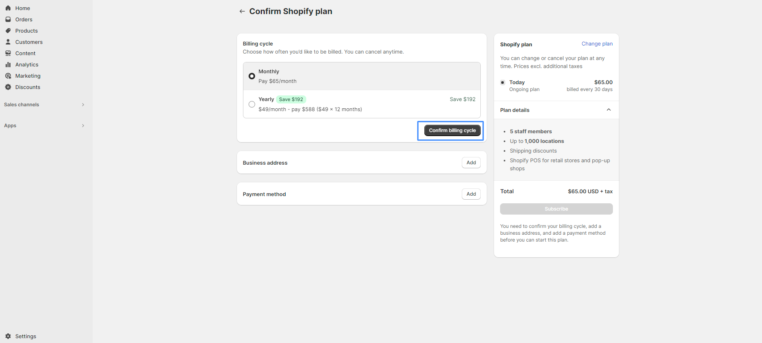This screenshot has width=762, height=343.
Task: Expand the Sales channels section
Action: click(x=83, y=105)
